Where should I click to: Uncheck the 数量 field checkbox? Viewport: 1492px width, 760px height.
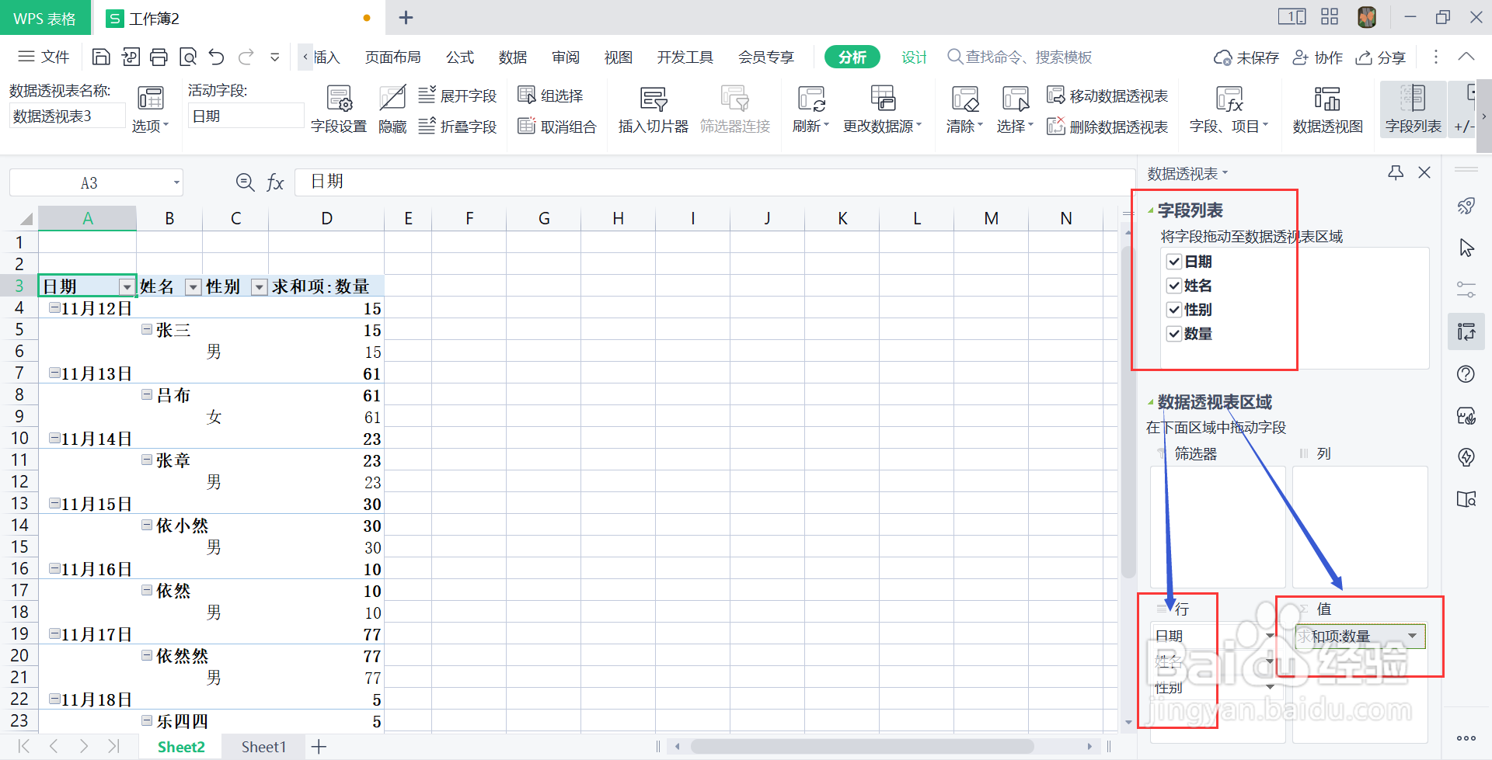tap(1174, 334)
